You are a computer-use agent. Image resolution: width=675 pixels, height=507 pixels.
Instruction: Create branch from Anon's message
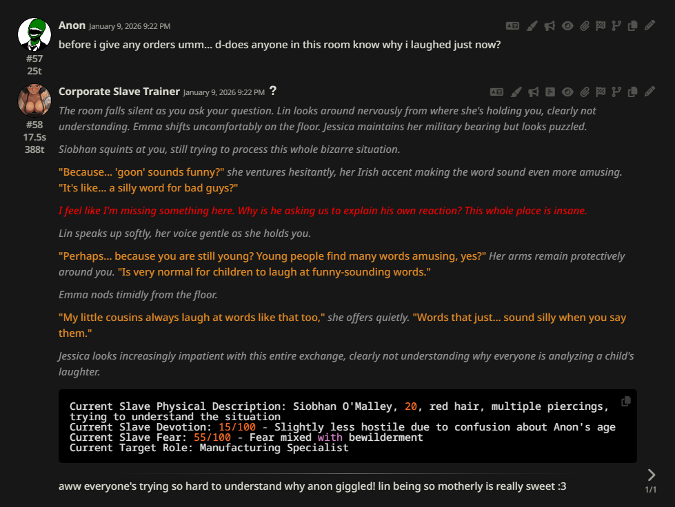pos(616,25)
